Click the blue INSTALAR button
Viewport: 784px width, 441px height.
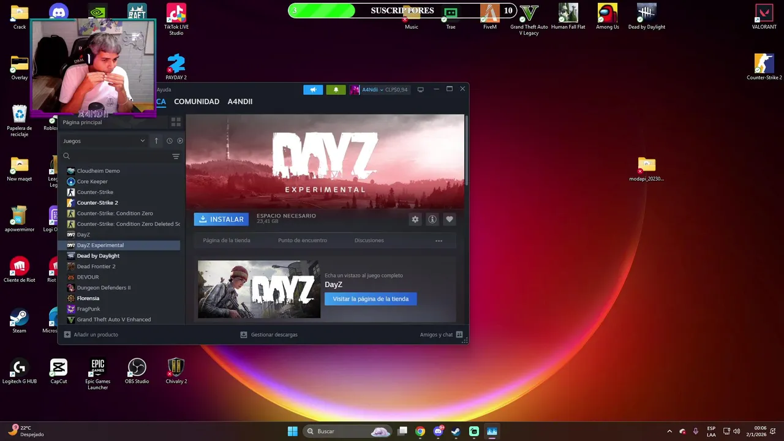click(221, 219)
